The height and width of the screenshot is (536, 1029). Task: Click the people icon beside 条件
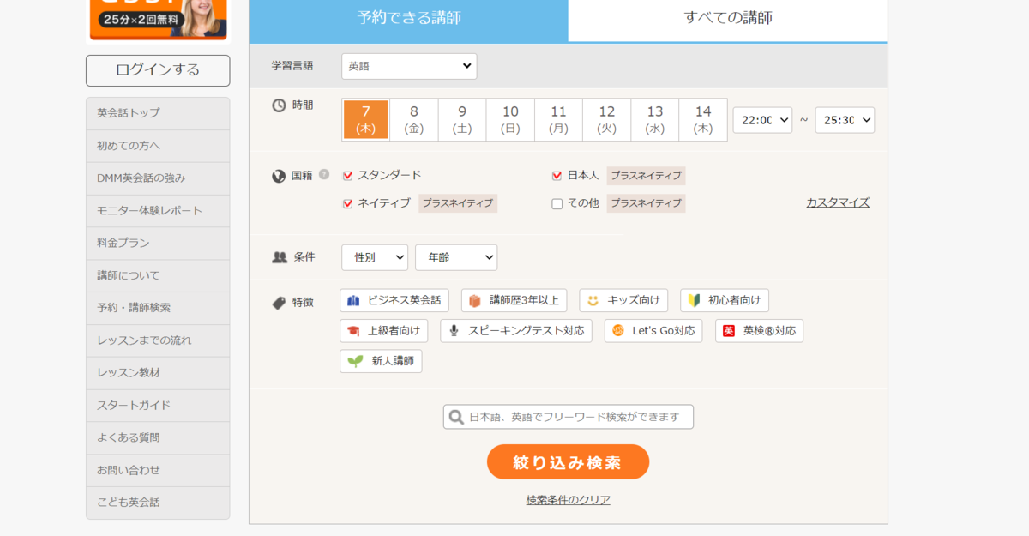tap(280, 256)
